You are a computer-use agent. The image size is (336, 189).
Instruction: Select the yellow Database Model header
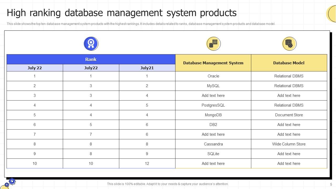click(289, 63)
